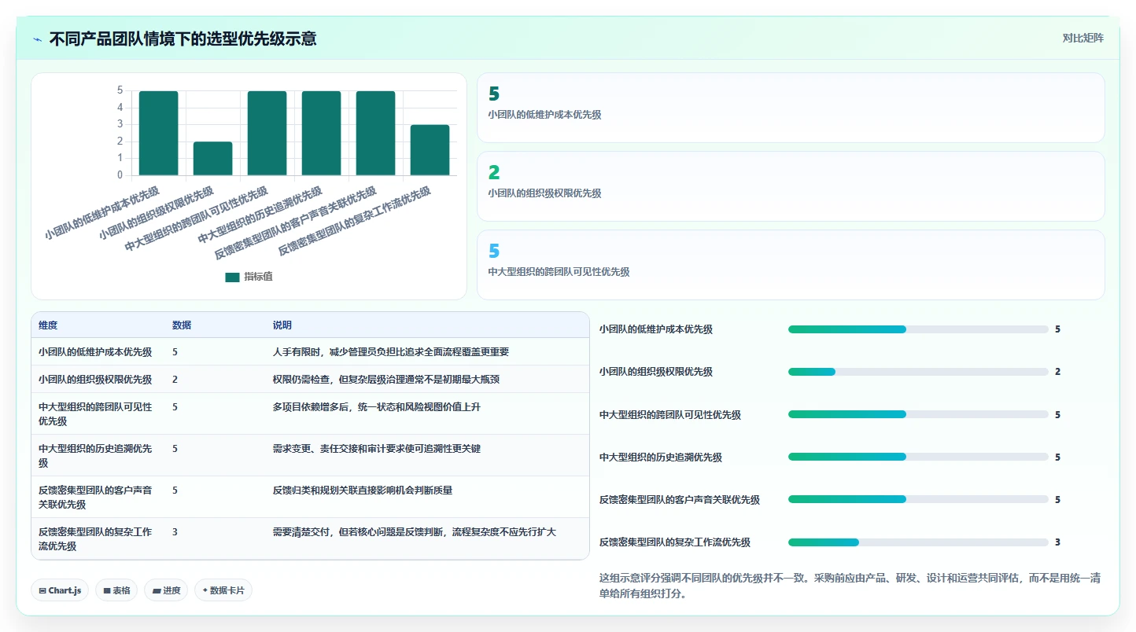
Task: Click the description starting 人手有限时
Action: click(x=391, y=352)
